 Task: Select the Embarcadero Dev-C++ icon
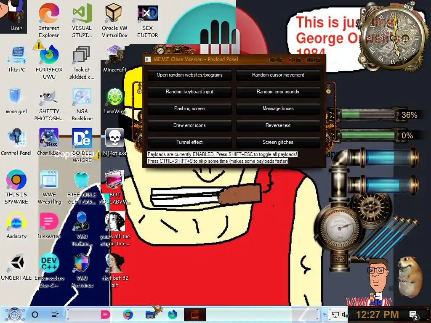pos(49,270)
